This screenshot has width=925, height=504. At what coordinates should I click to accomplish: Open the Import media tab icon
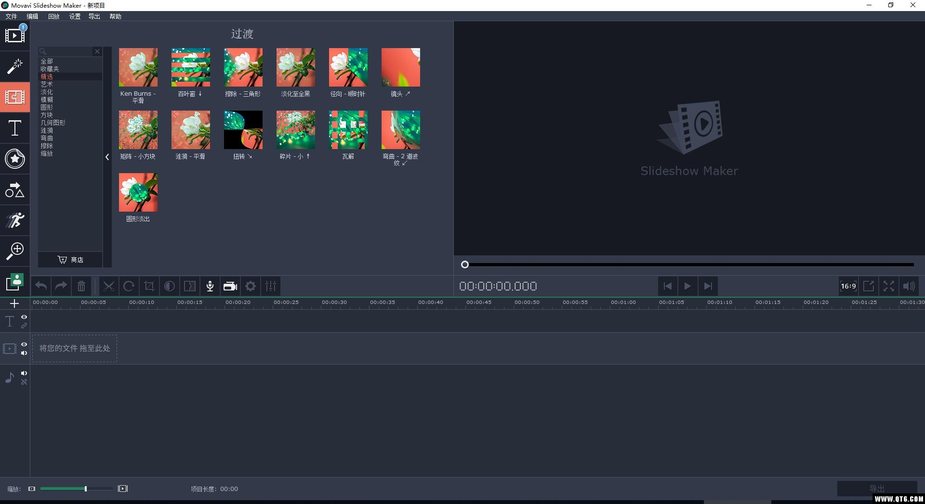(x=15, y=35)
